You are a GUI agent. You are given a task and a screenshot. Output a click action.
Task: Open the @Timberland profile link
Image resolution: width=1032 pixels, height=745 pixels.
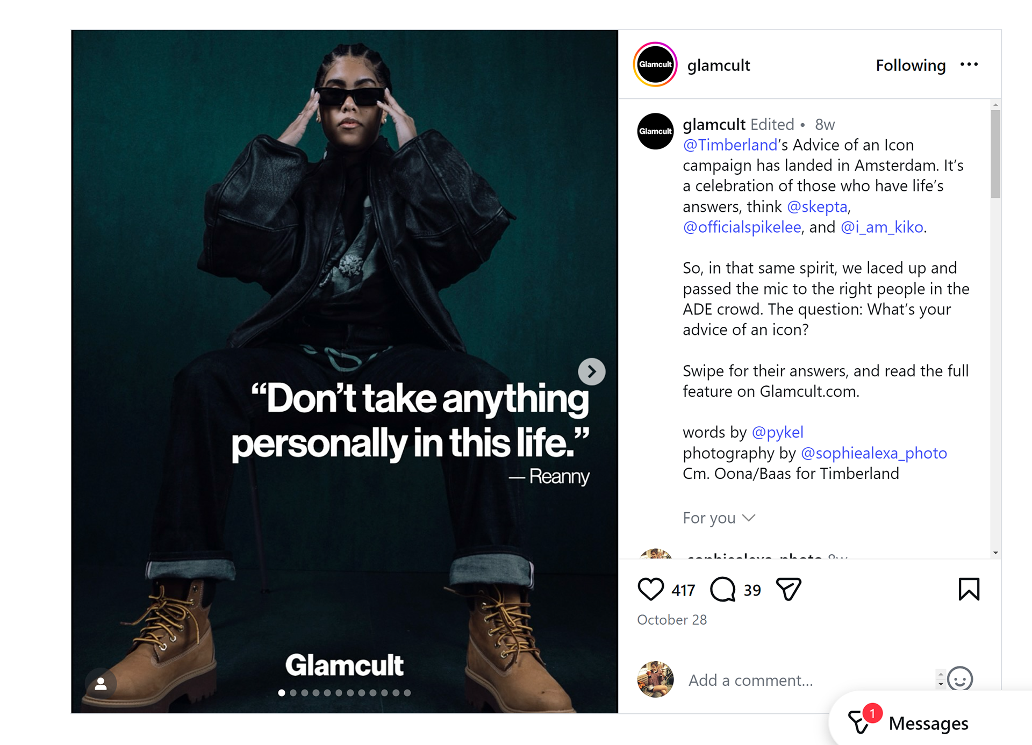(x=730, y=145)
